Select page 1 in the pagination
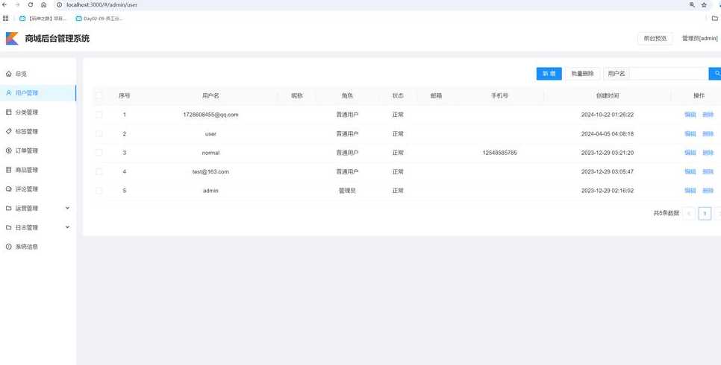Screen dimensions: 721x365 tap(705, 214)
